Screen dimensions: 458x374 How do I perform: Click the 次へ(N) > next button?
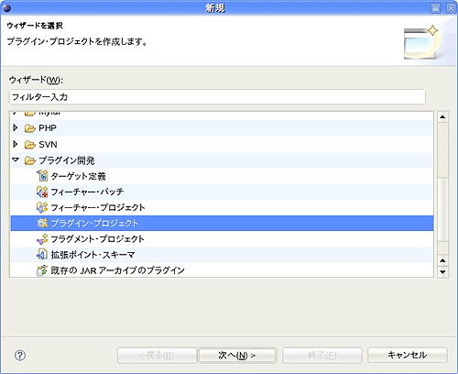click(237, 355)
